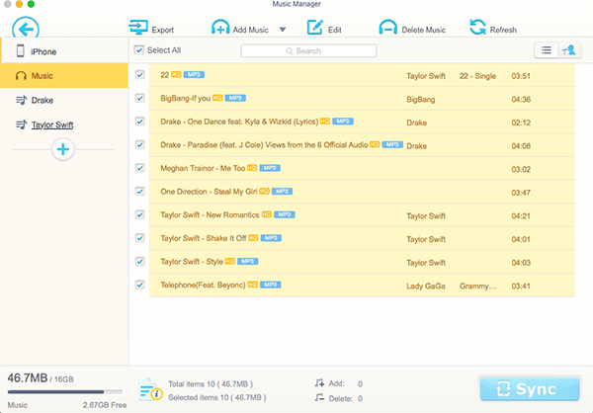Click Edit label in toolbar

pos(335,30)
